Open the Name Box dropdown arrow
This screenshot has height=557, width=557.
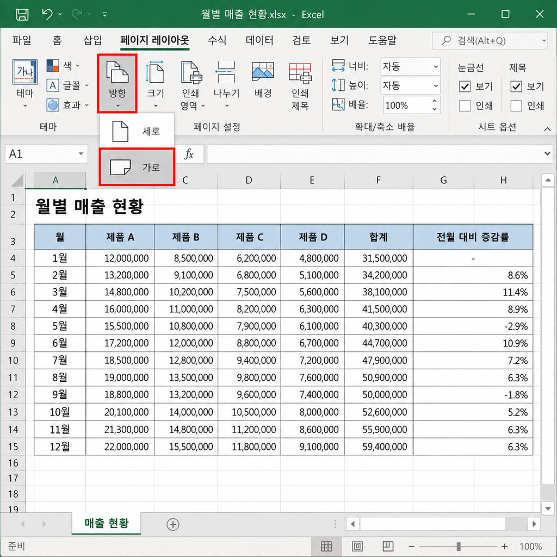(81, 153)
